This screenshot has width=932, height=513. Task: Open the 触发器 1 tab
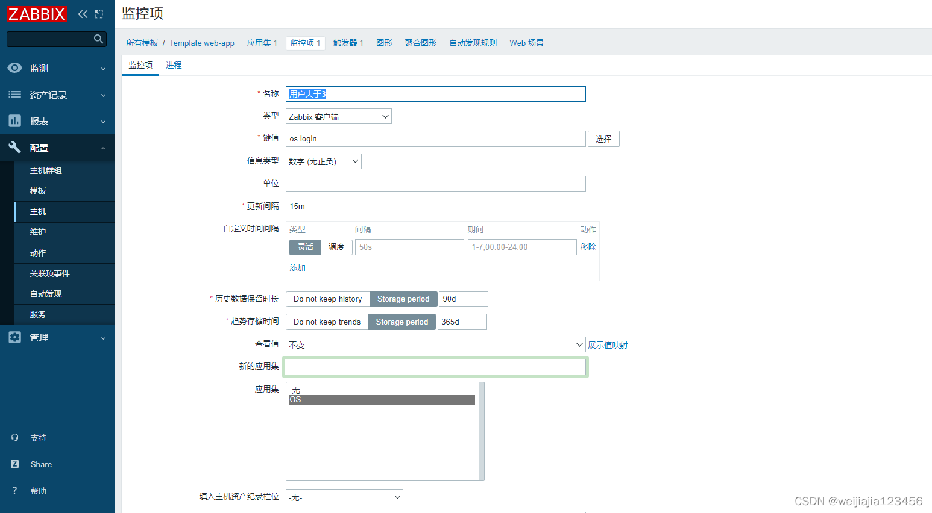click(348, 43)
